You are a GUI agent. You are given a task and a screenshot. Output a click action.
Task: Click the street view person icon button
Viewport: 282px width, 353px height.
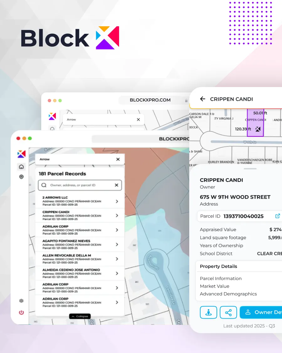pyautogui.click(x=208, y=312)
